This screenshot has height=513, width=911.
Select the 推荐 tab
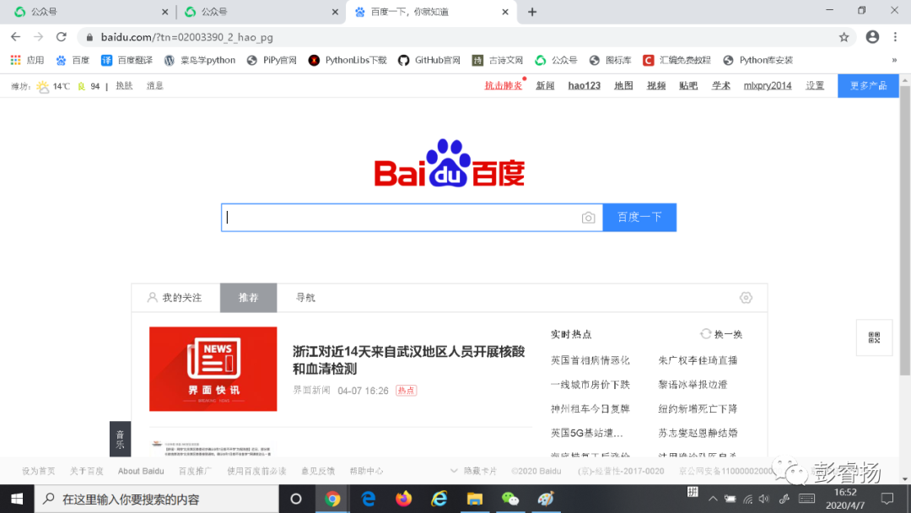coord(248,298)
